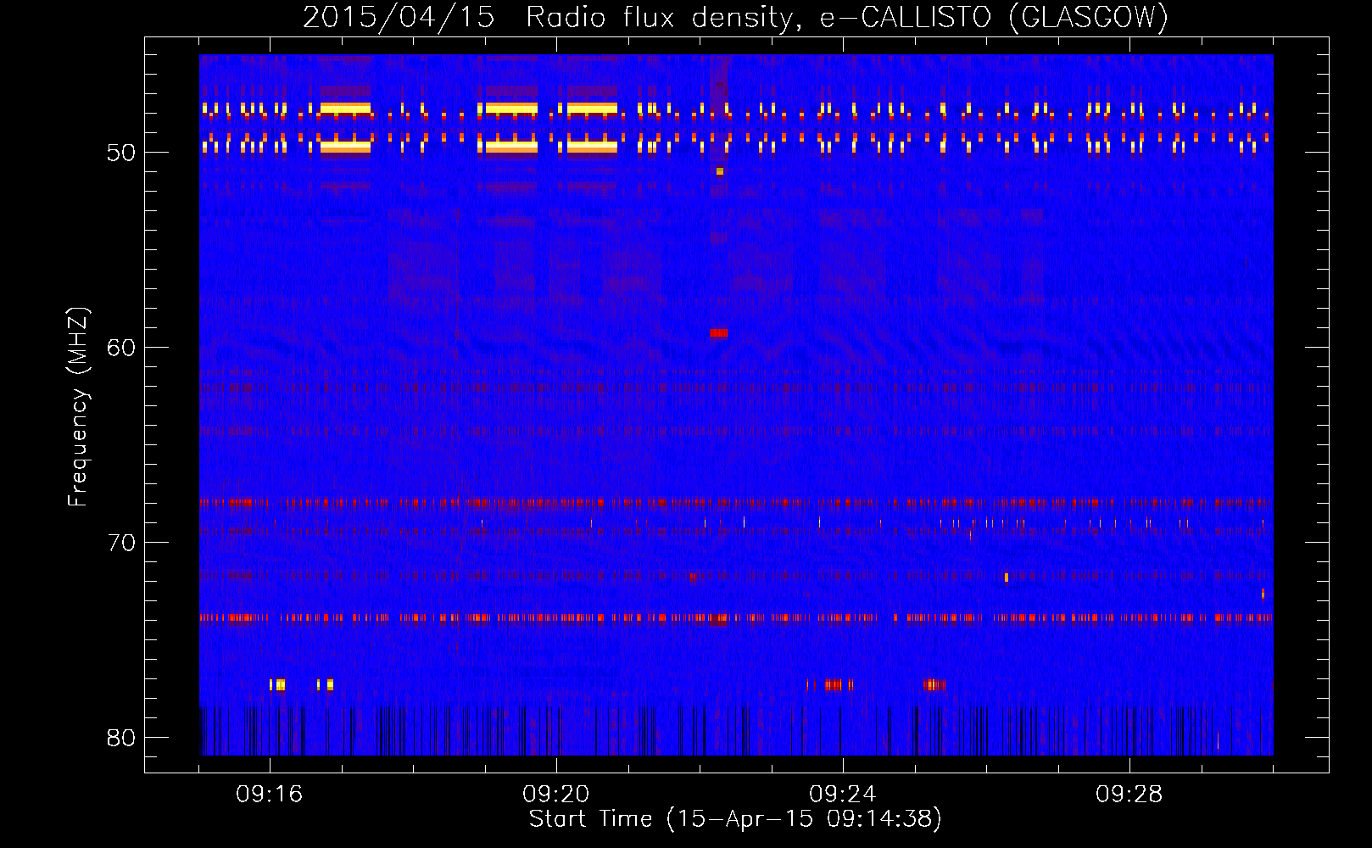Click the small orange spot just below 50 MHz
The width and height of the screenshot is (1372, 848).
click(x=720, y=170)
